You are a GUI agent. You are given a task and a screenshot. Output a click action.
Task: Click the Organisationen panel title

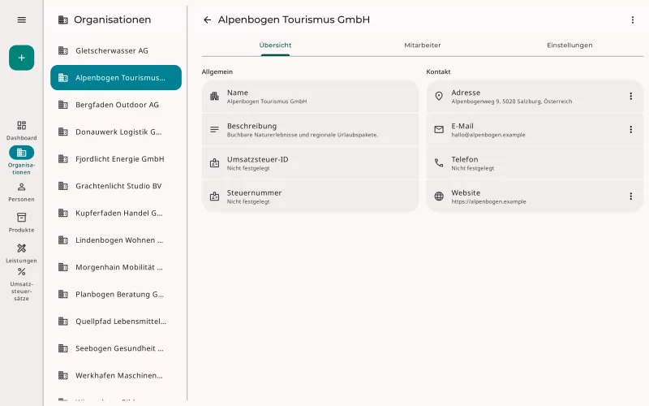pyautogui.click(x=112, y=19)
